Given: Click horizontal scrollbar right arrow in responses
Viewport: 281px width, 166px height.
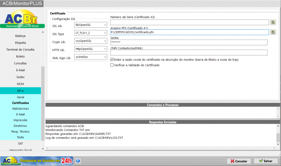Looking at the screenshot, I should tap(274, 148).
